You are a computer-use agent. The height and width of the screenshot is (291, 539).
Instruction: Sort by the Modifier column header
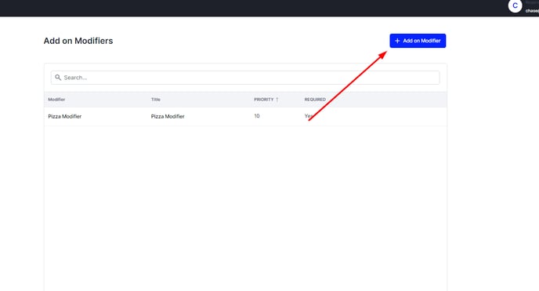tap(56, 100)
